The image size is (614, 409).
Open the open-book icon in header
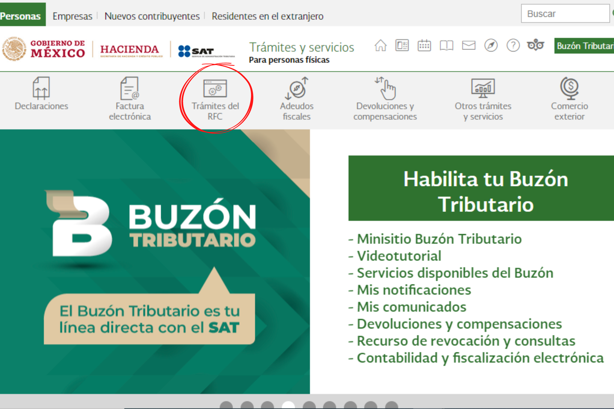(x=446, y=46)
